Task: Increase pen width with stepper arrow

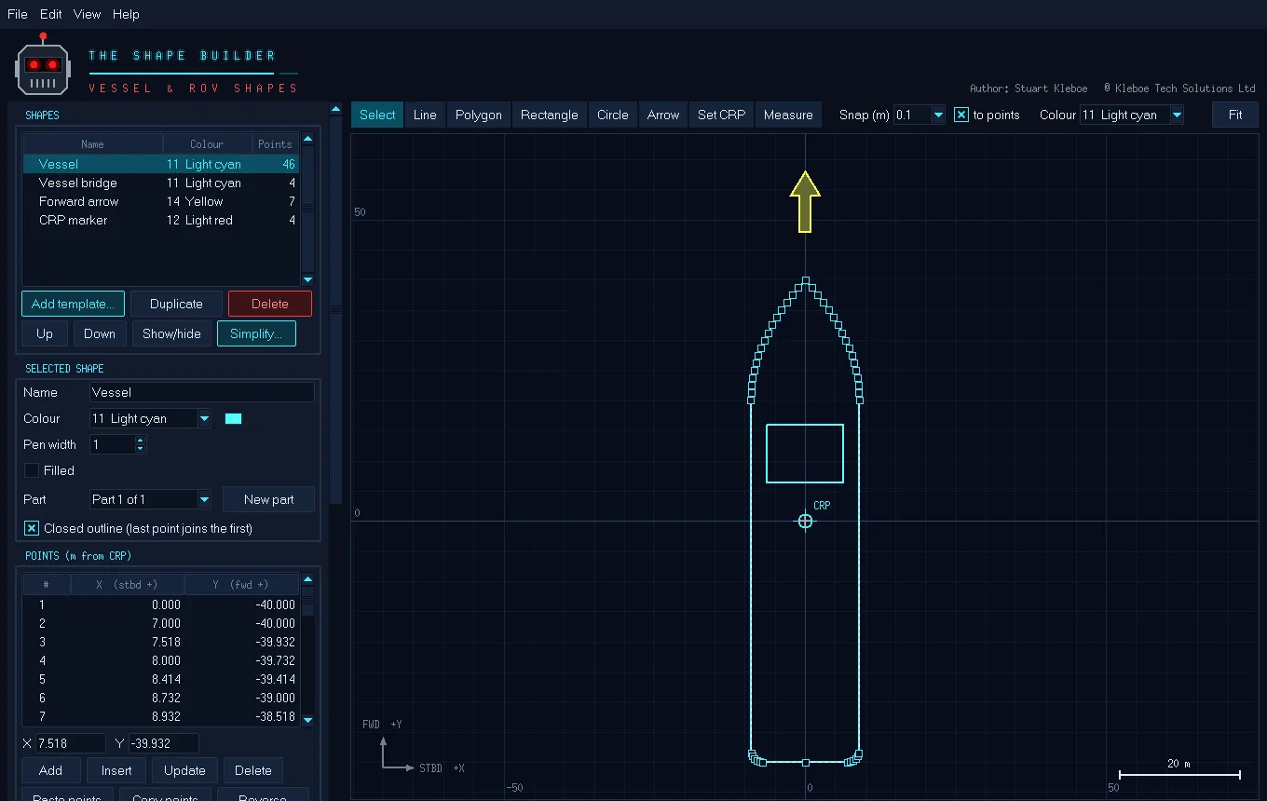Action: 141,441
